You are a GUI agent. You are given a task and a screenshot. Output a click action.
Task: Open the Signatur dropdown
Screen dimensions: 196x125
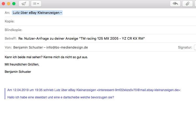(x=195, y=47)
